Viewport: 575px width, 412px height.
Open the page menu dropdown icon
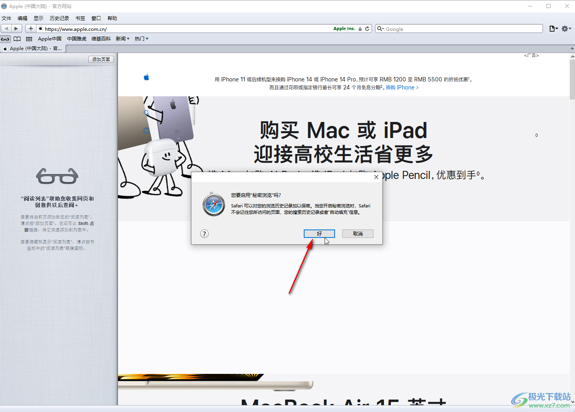point(554,28)
